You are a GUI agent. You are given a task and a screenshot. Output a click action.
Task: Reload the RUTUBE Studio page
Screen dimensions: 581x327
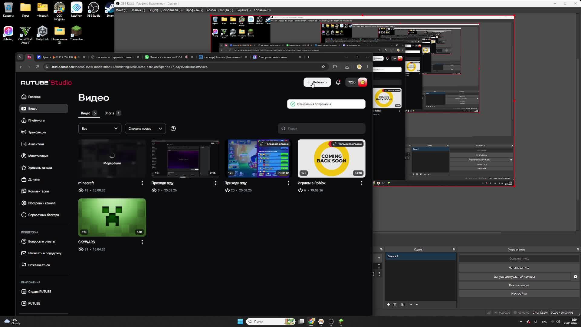tap(37, 67)
